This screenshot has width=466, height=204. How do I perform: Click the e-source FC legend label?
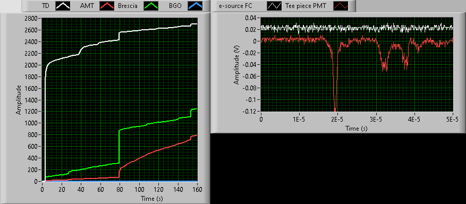235,6
